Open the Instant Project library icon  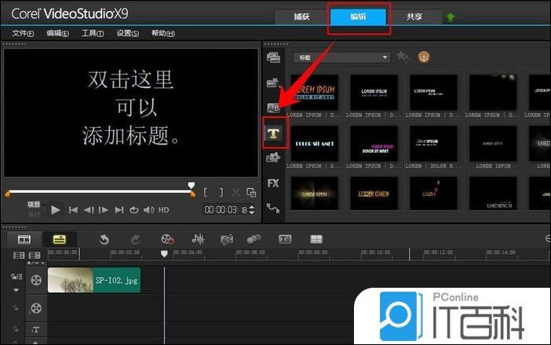point(273,82)
